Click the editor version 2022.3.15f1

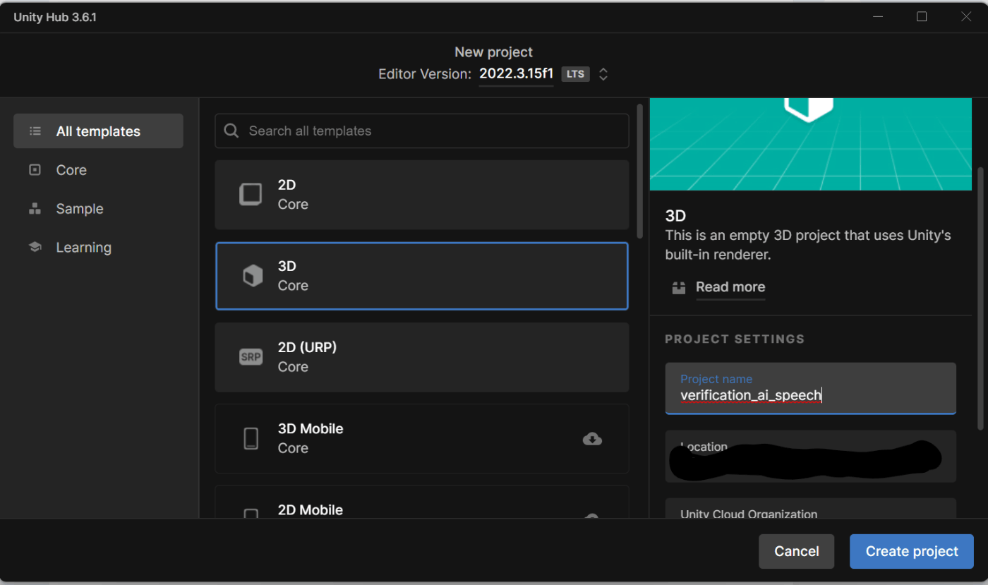pyautogui.click(x=516, y=73)
